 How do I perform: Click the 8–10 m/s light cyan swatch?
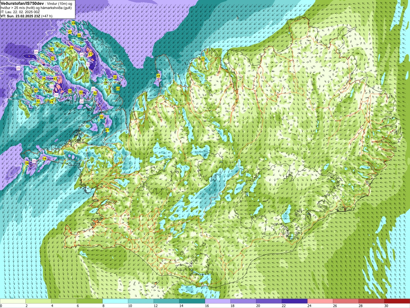115,301
